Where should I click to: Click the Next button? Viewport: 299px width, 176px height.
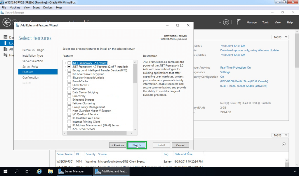point(137,145)
